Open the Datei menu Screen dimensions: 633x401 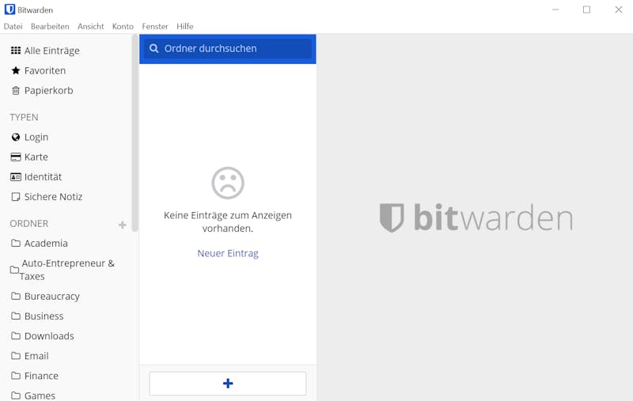[13, 26]
